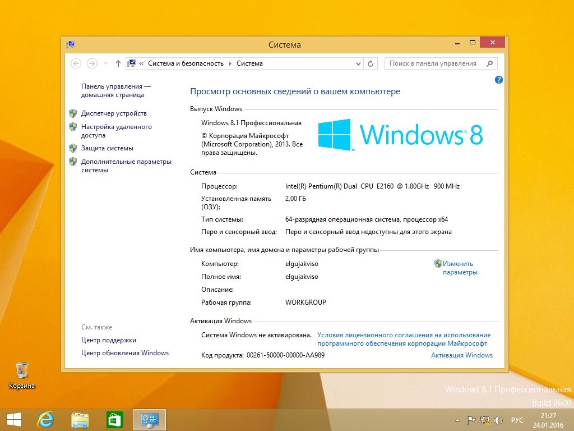Maximize the Система window

472,43
